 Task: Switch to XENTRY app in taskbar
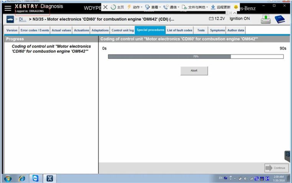point(49,178)
